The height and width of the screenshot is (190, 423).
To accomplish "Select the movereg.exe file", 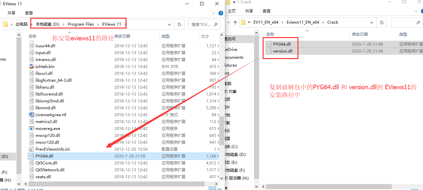I will point(48,128).
